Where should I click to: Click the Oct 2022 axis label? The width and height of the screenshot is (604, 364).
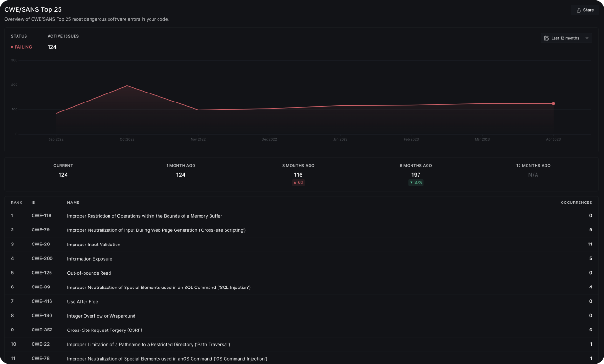pos(127,139)
